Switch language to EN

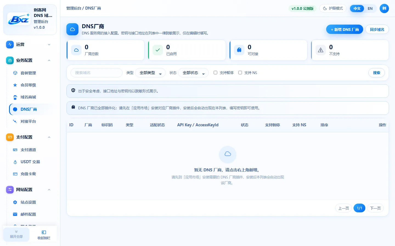point(370,8)
